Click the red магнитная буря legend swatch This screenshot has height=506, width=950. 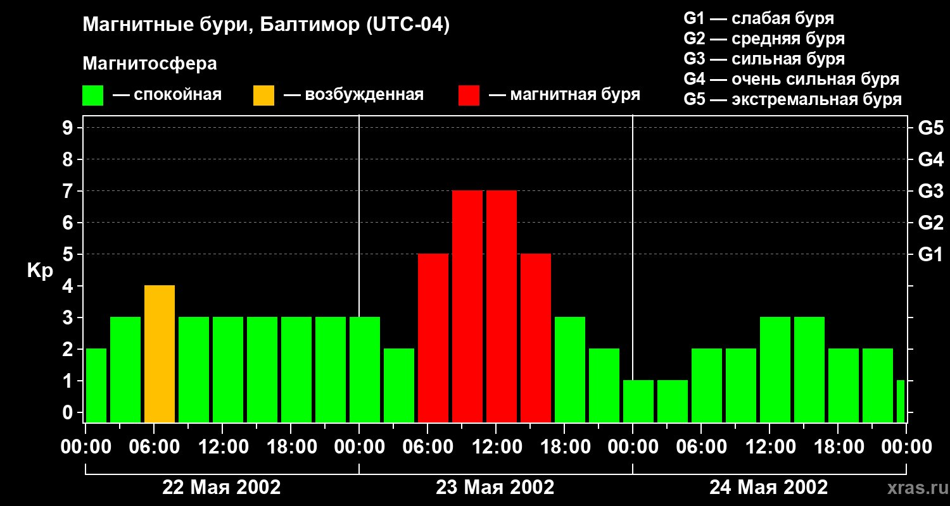click(x=469, y=96)
